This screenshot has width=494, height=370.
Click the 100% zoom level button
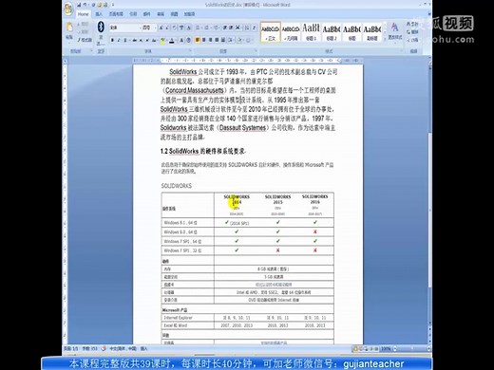pyautogui.click(x=386, y=348)
